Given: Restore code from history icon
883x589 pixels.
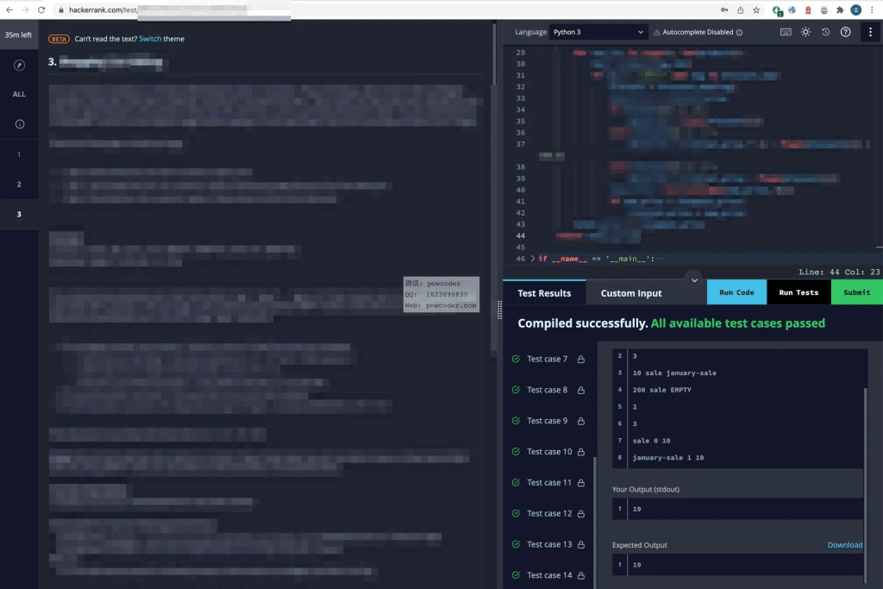Looking at the screenshot, I should [x=825, y=32].
